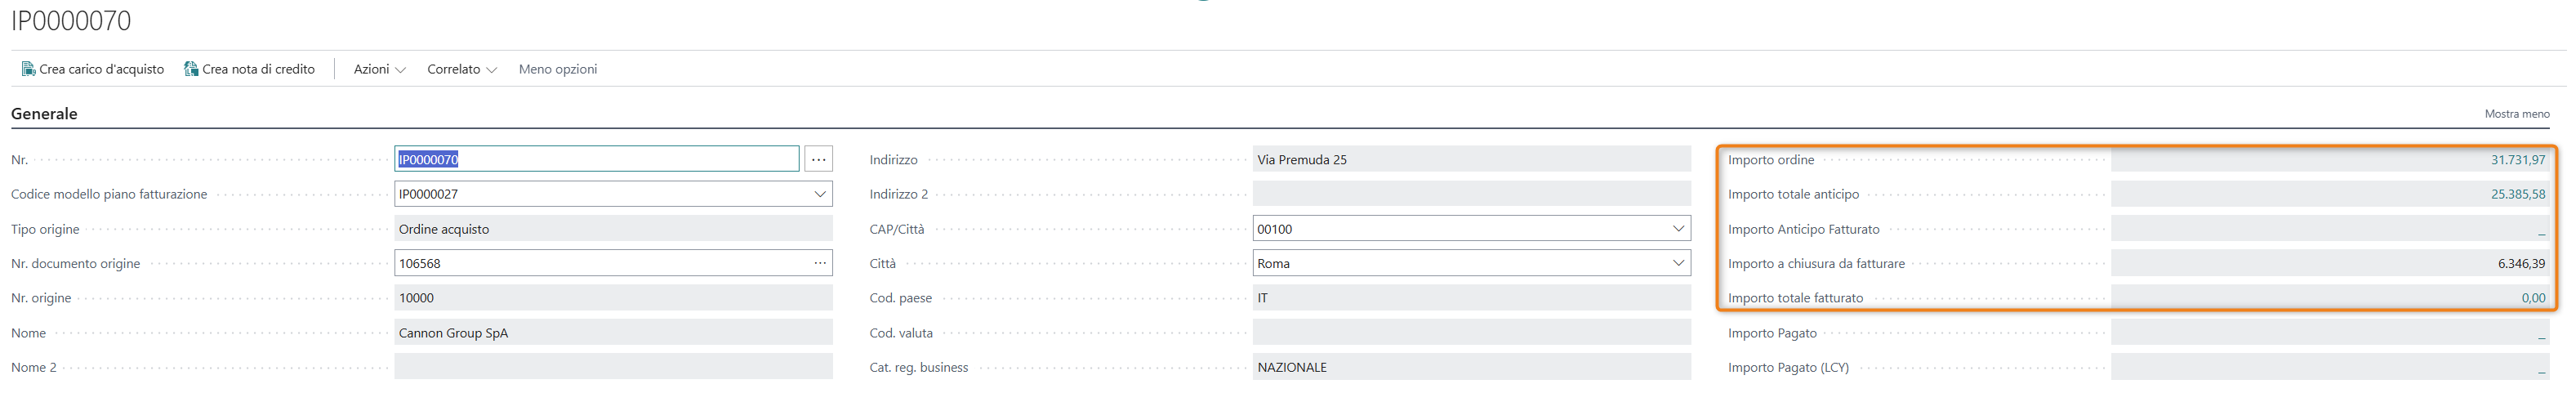Click the Crea nota di credito icon
The width and height of the screenshot is (2576, 420).
191,69
